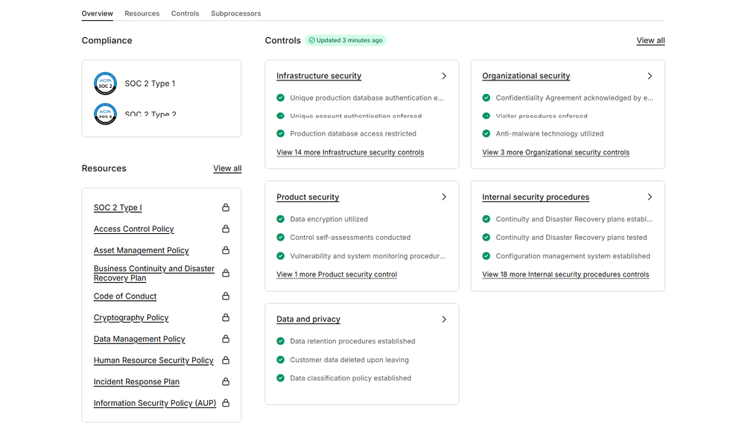
Task: Open Human Resource Security Policy
Action: tap(153, 360)
